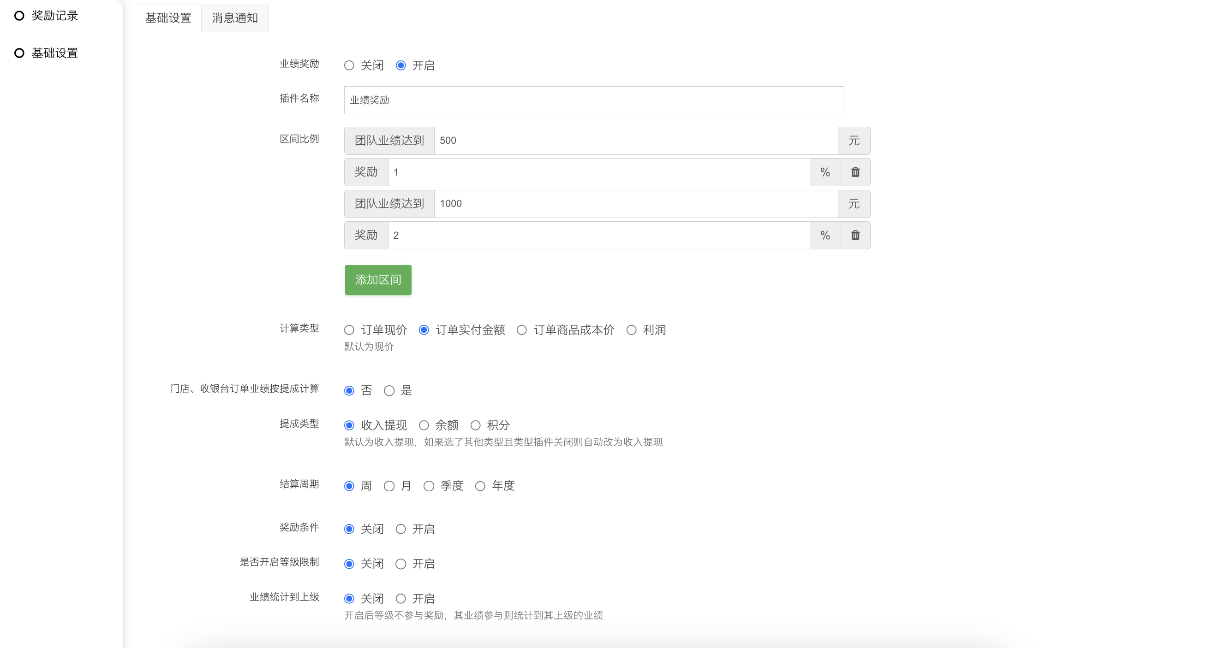Open 基础设置 in the sidebar
Image resolution: width=1207 pixels, height=648 pixels.
[x=54, y=53]
